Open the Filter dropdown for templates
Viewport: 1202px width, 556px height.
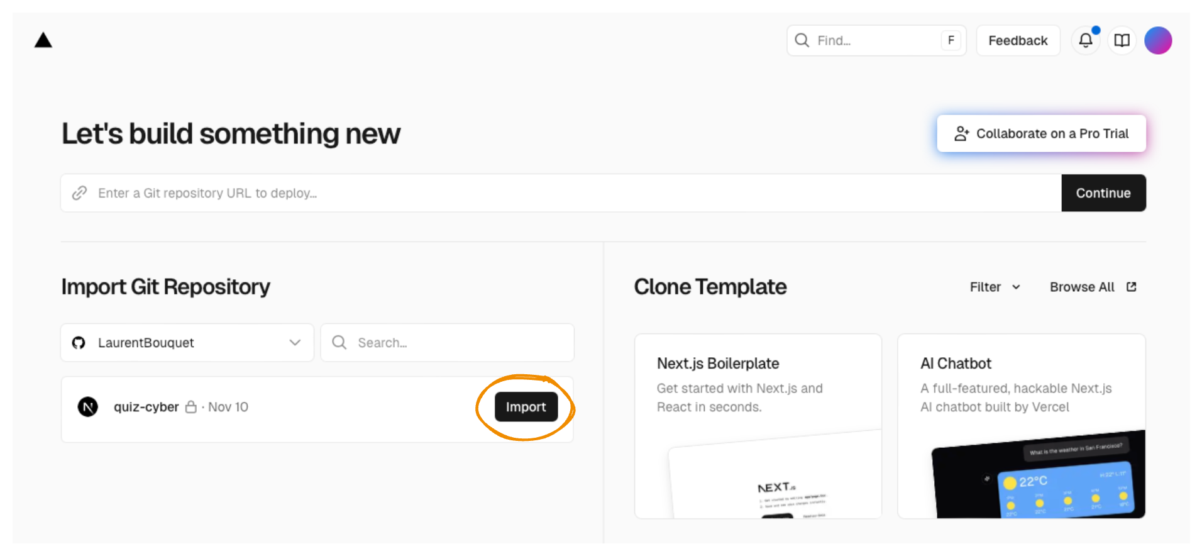point(995,287)
